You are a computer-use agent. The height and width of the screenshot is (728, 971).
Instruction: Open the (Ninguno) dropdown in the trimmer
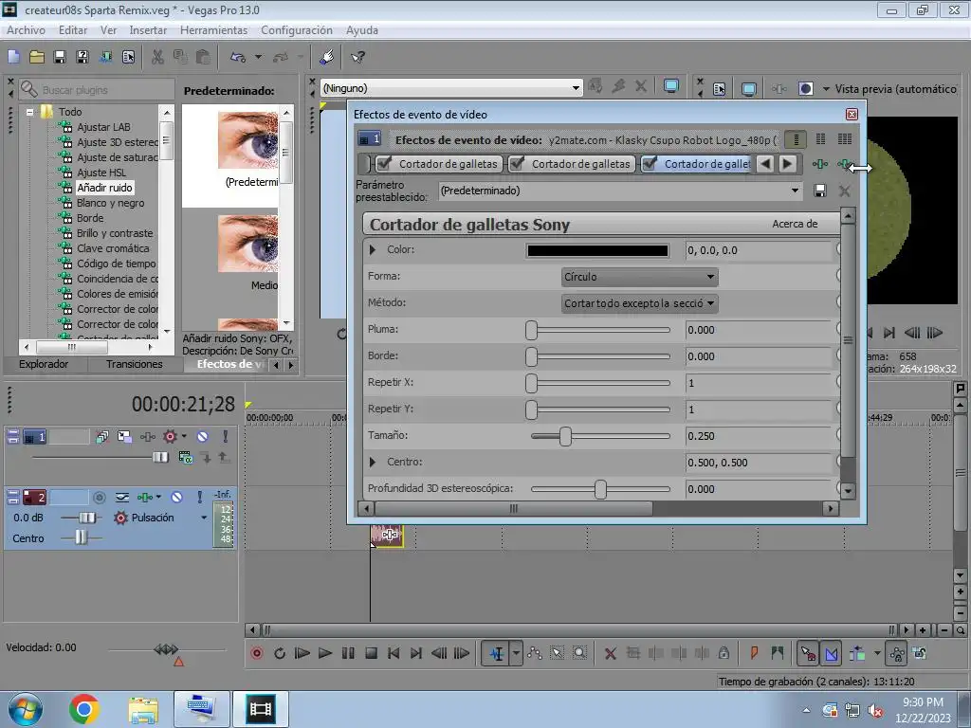pos(451,88)
